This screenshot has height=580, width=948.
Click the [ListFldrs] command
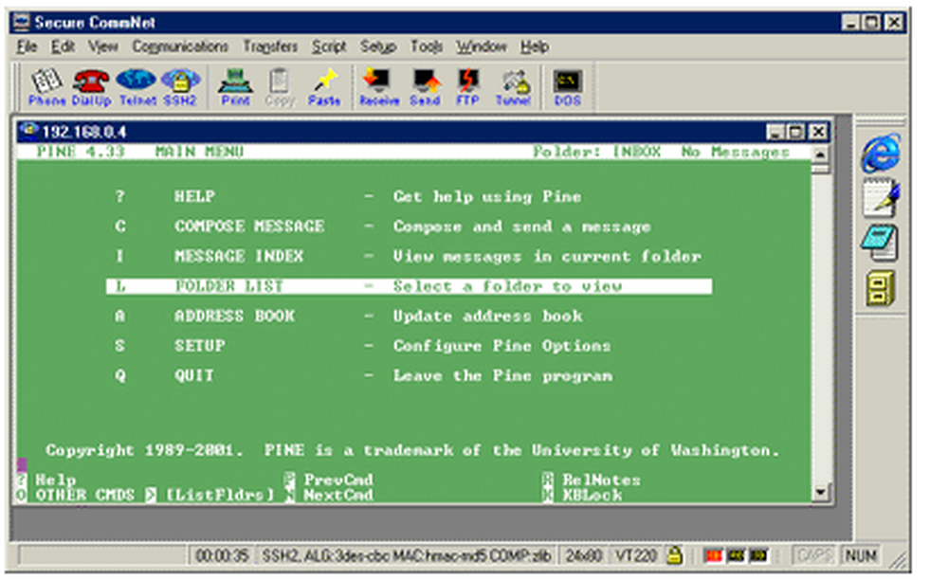[220, 495]
